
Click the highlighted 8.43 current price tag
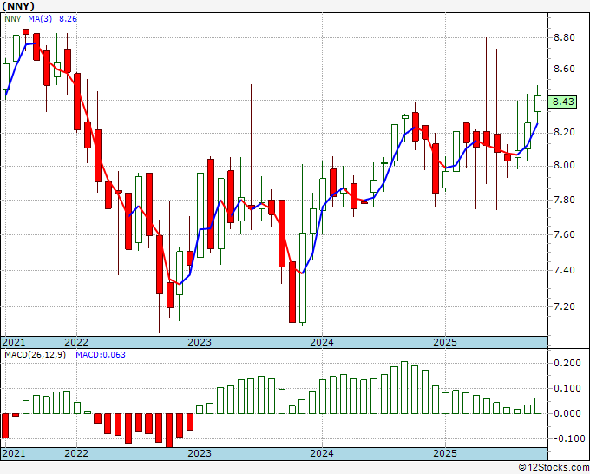coord(563,102)
